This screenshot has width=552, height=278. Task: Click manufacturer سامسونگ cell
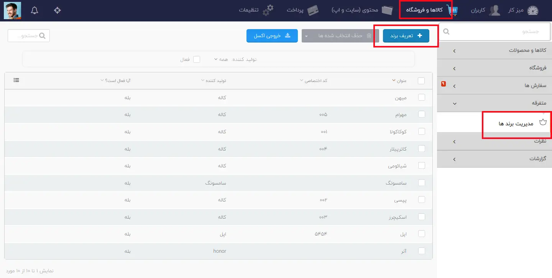pos(216,183)
